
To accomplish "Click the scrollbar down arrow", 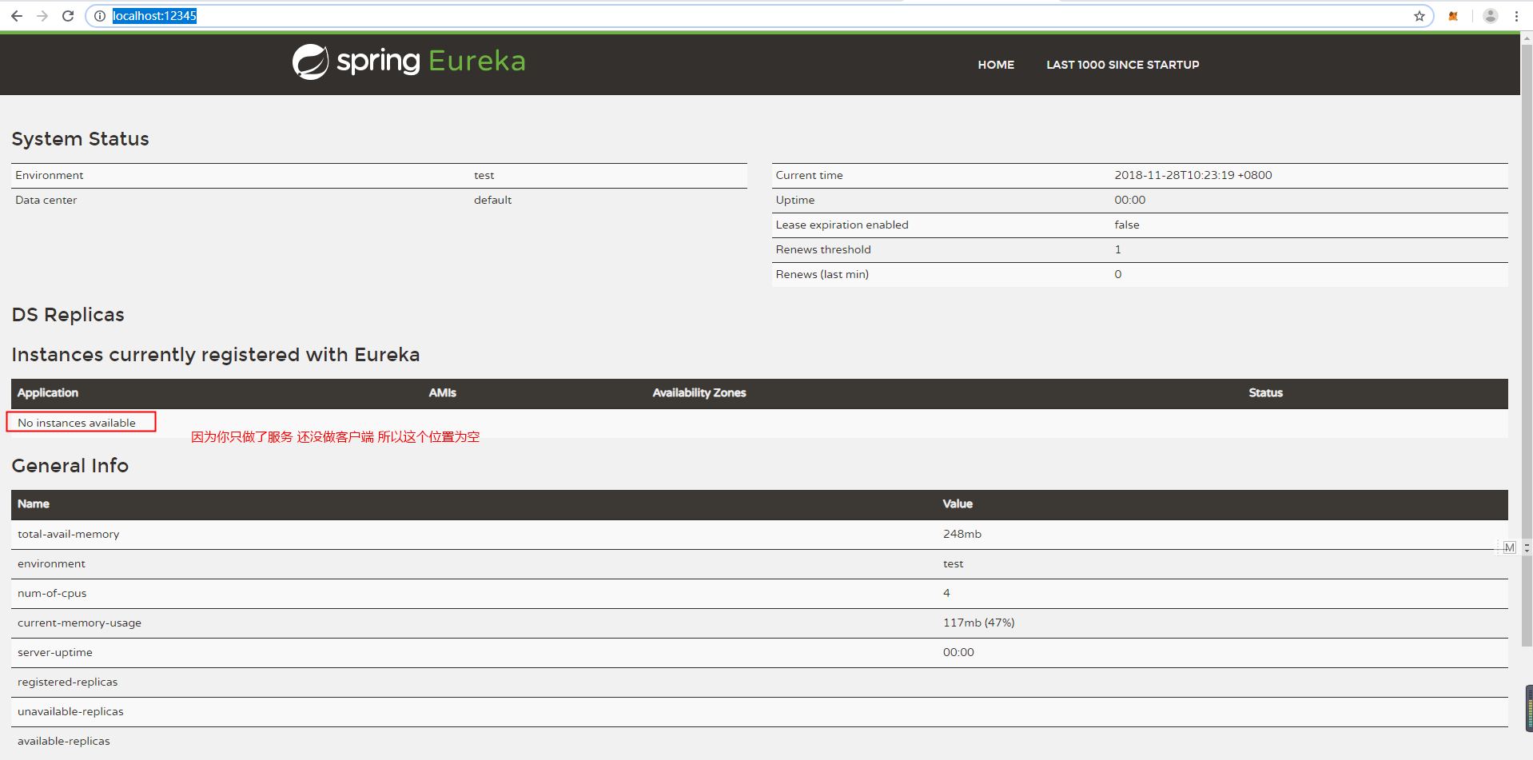I will [1527, 551].
